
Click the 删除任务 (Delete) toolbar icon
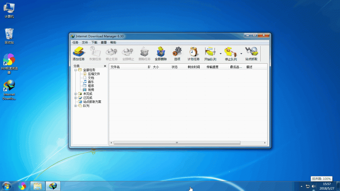144,53
